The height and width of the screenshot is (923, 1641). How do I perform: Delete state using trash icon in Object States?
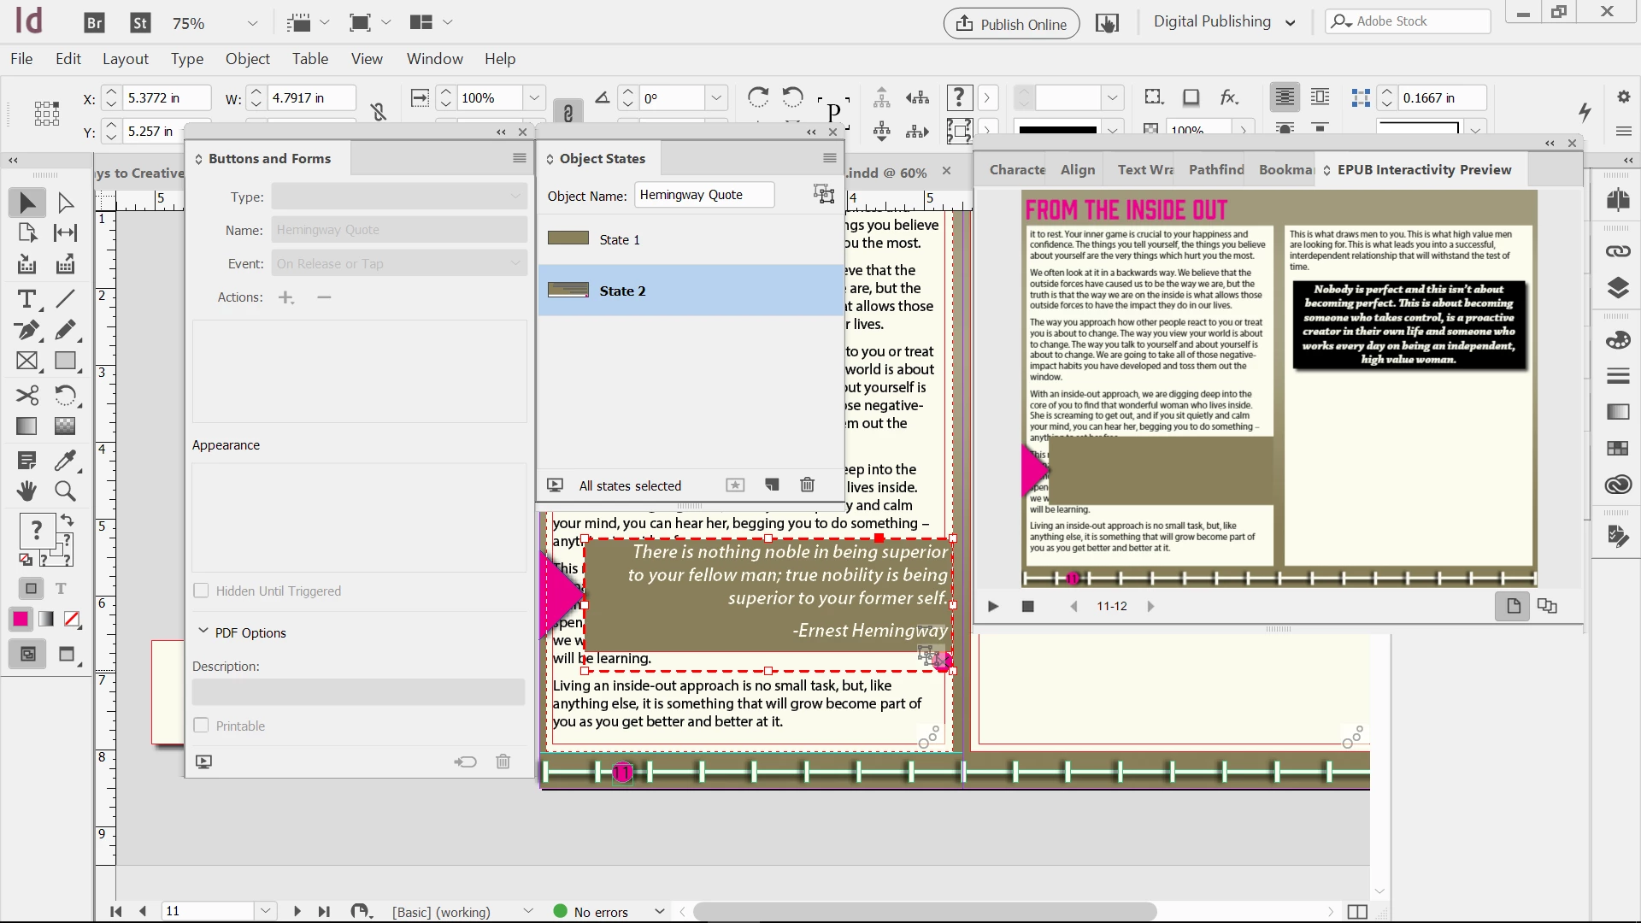click(x=807, y=485)
